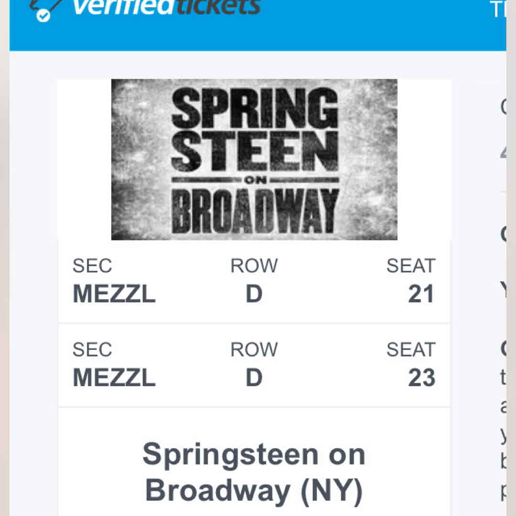The image size is (516, 516).
Task: Select the MEZZL section for seat 21
Action: (x=114, y=294)
